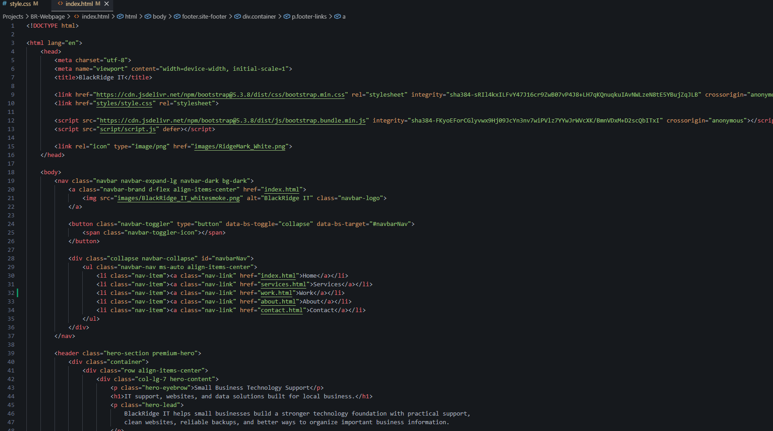The height and width of the screenshot is (431, 773).
Task: Follow the services.html nav link href
Action: tap(284, 284)
